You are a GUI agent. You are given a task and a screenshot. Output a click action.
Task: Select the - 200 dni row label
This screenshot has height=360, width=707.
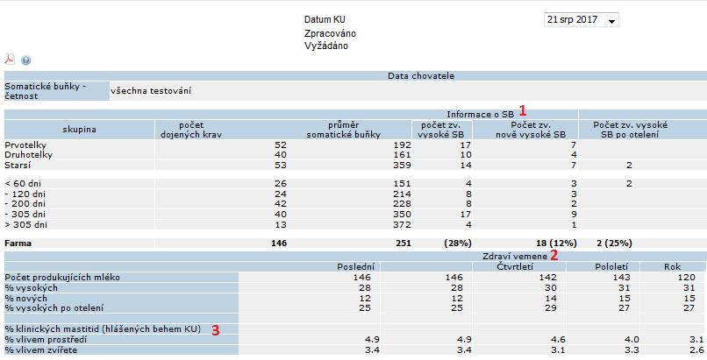25,204
